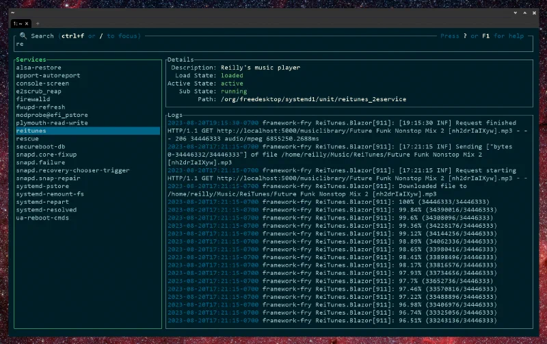
Task: Select the firewalld service
Action: pyautogui.click(x=33, y=99)
